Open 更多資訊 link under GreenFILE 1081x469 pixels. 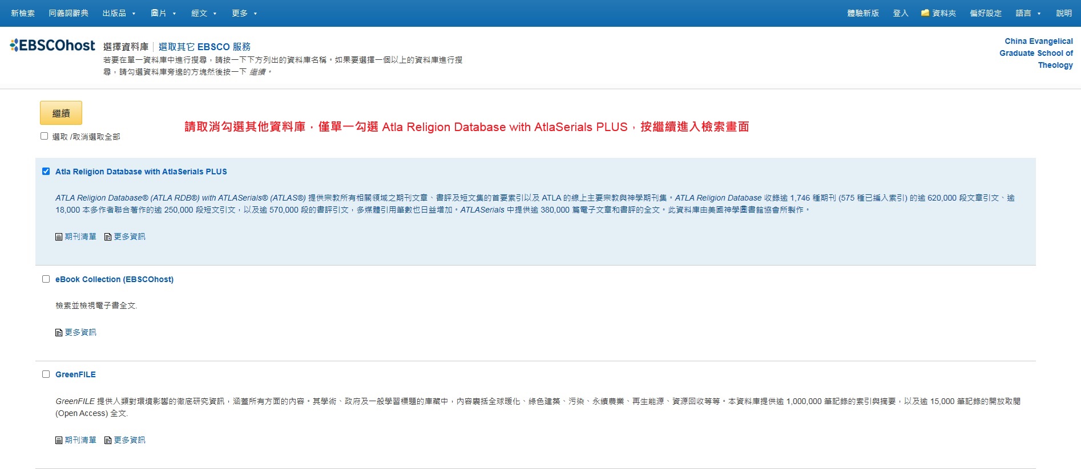point(130,440)
